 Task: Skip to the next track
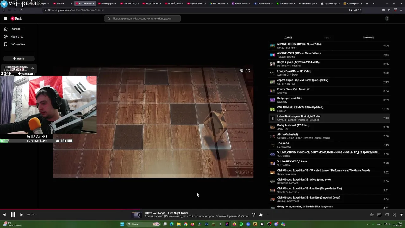(x=22, y=215)
